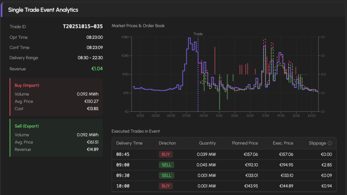Select the 10:00 delivery time row
347x195 pixels.
click(x=122, y=186)
